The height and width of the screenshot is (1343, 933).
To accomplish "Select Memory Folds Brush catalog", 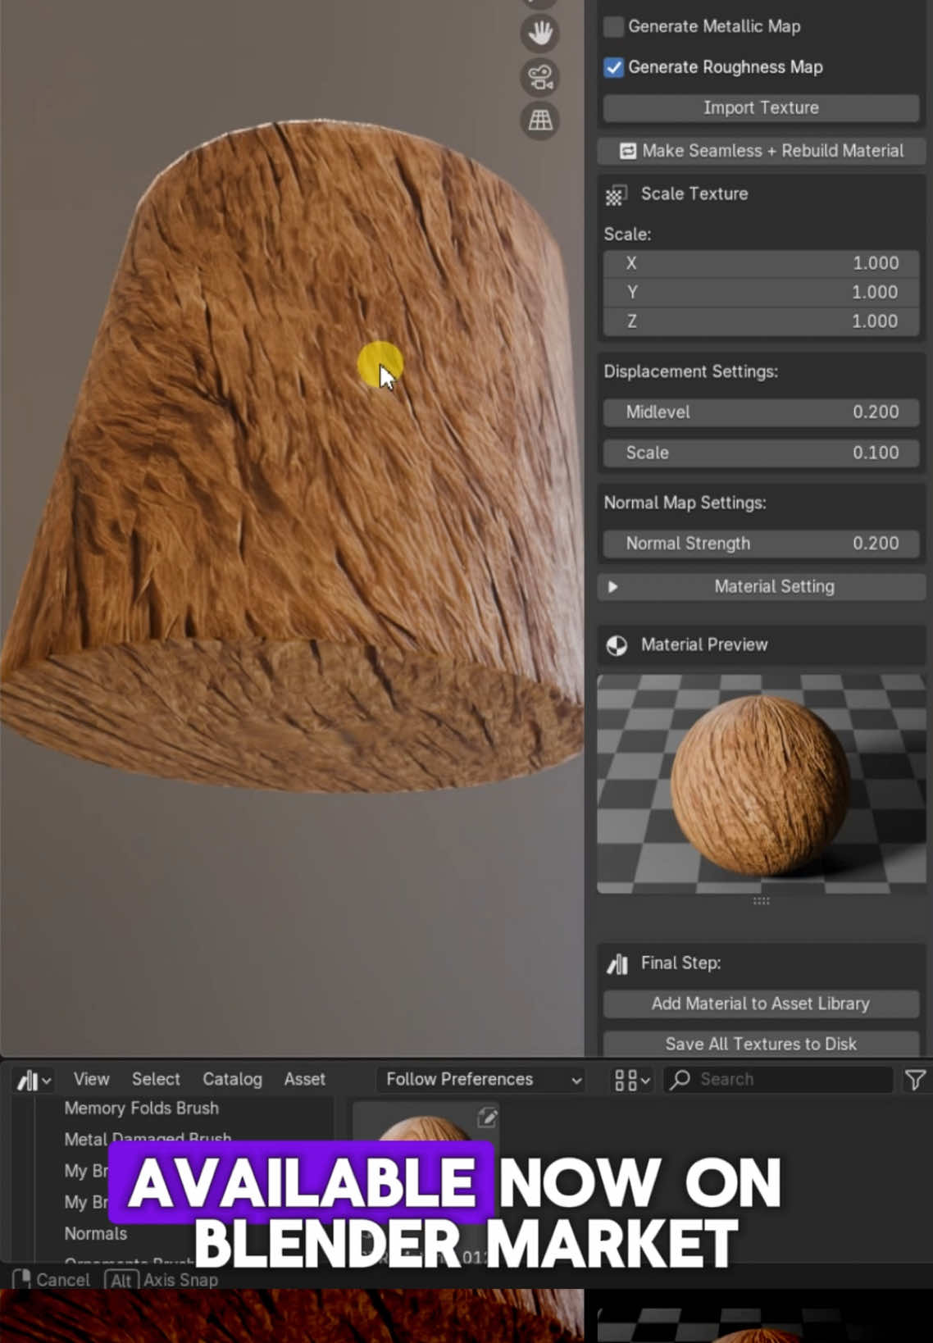I will (142, 1109).
